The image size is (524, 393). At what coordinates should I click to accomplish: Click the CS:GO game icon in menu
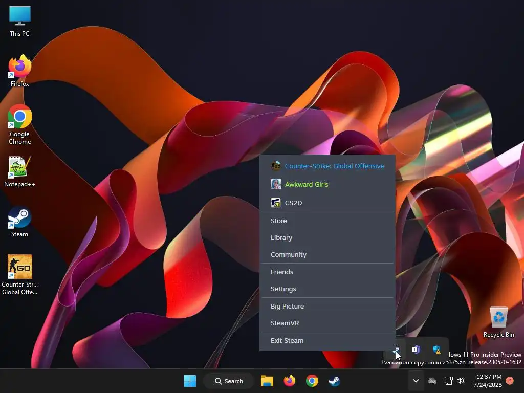point(276,166)
